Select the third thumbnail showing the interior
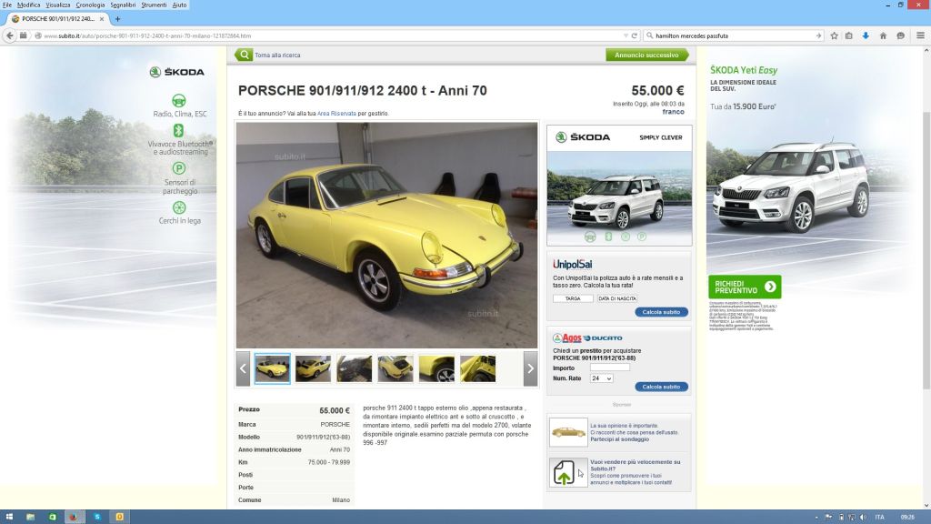This screenshot has height=524, width=931. coord(355,368)
